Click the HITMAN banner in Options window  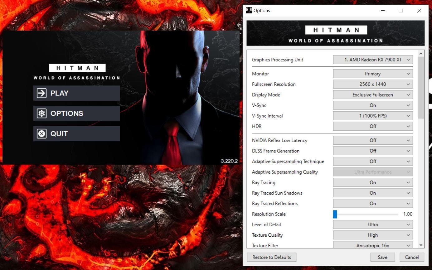click(x=336, y=33)
